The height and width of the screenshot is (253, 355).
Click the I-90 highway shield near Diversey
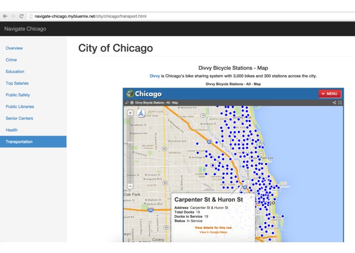[209, 141]
